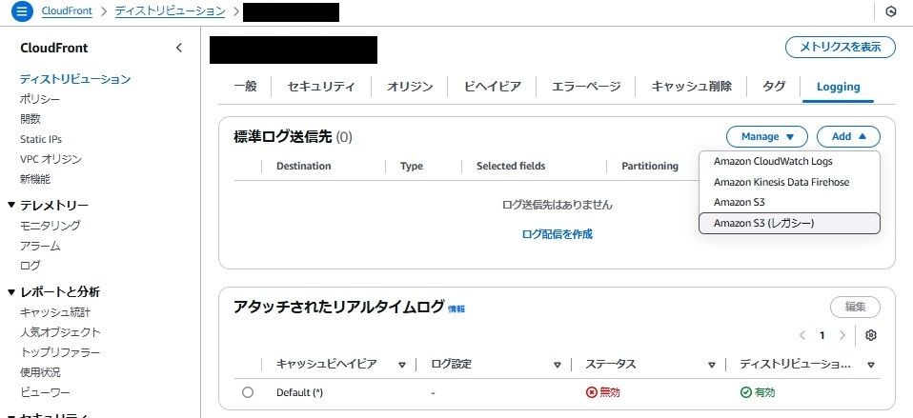Go to the next page arrow

[x=842, y=335]
